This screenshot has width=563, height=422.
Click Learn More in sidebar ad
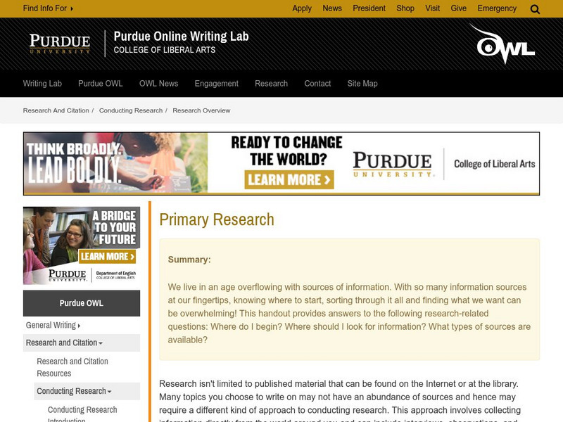point(107,257)
